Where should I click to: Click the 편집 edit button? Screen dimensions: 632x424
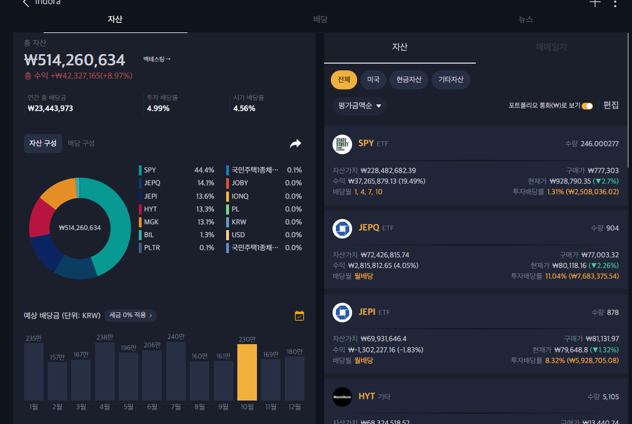coord(611,105)
